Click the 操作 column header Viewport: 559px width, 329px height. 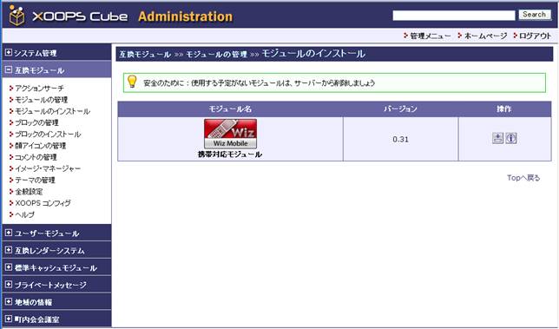[504, 109]
